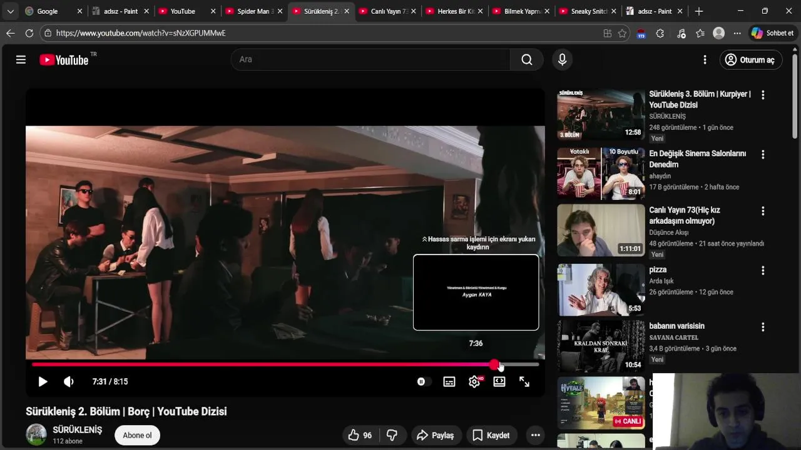Reload the current page
This screenshot has width=801, height=450.
click(x=29, y=33)
